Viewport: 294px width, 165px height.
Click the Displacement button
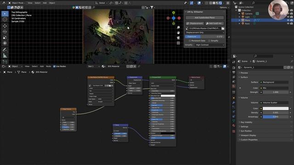coord(195,23)
